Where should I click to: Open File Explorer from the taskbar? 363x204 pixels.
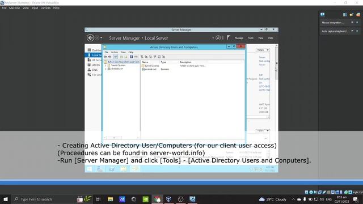(110, 199)
